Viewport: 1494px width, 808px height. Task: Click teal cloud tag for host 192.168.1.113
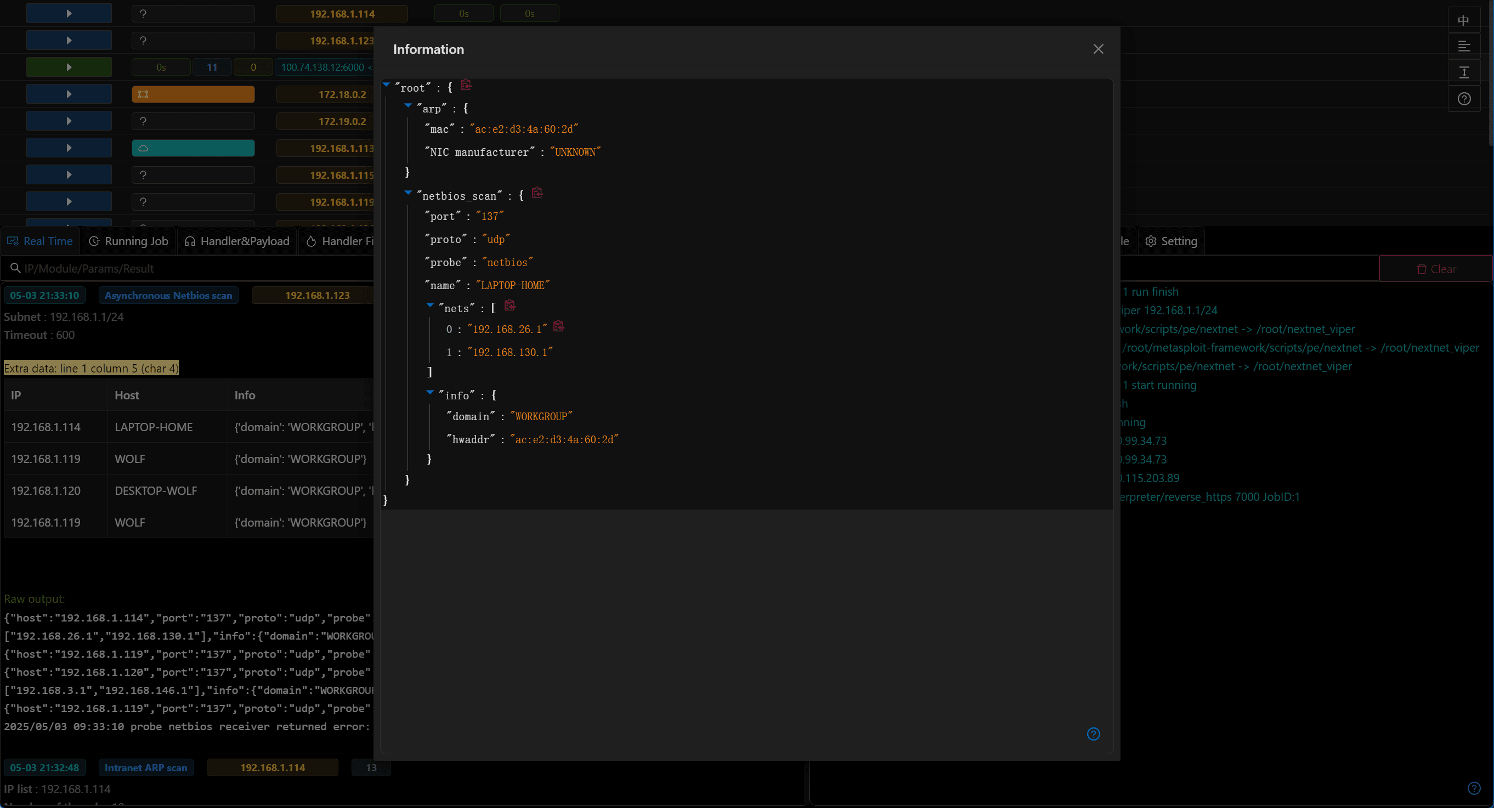[x=193, y=148]
